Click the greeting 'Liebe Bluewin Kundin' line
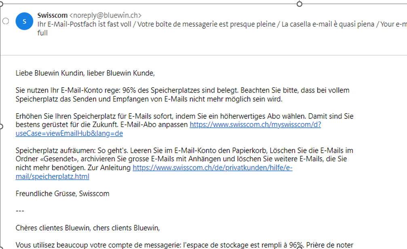 (x=85, y=73)
